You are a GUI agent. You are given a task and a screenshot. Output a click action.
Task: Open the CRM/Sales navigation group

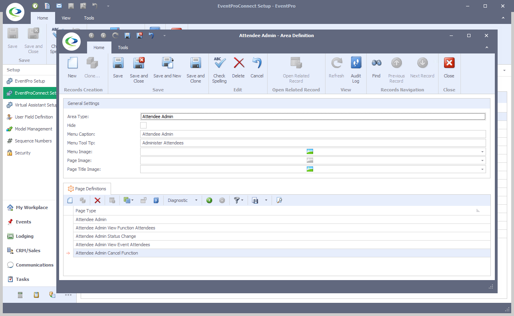(x=30, y=251)
